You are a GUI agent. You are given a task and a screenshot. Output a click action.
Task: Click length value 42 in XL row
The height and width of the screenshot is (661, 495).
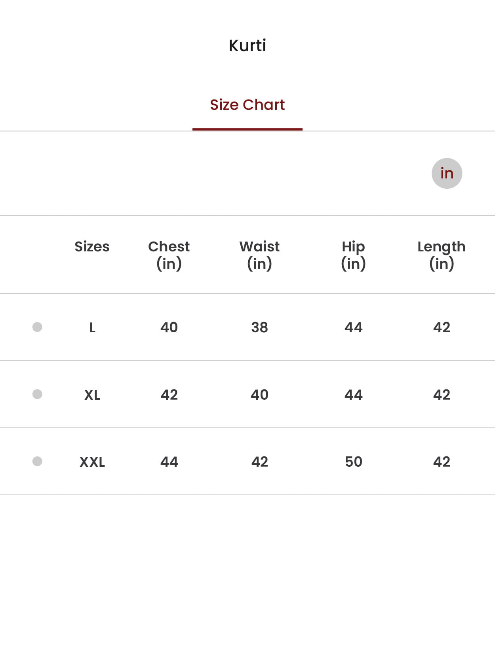pyautogui.click(x=442, y=395)
